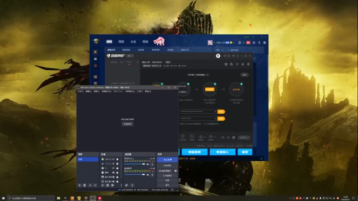The image size is (358, 201).
Task: Enable 工作室模式 in OBS Controls
Action: [167, 176]
